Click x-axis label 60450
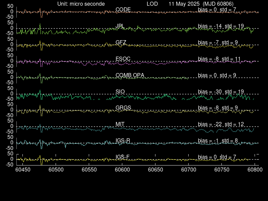The height and width of the screenshot is (201, 268). pyautogui.click(x=23, y=170)
